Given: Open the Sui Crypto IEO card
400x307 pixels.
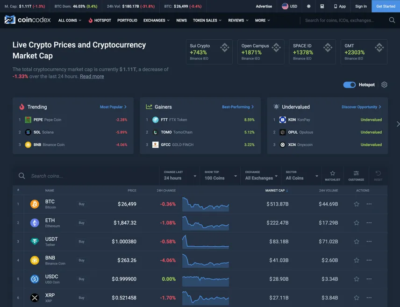Looking at the screenshot, I should tap(209, 52).
